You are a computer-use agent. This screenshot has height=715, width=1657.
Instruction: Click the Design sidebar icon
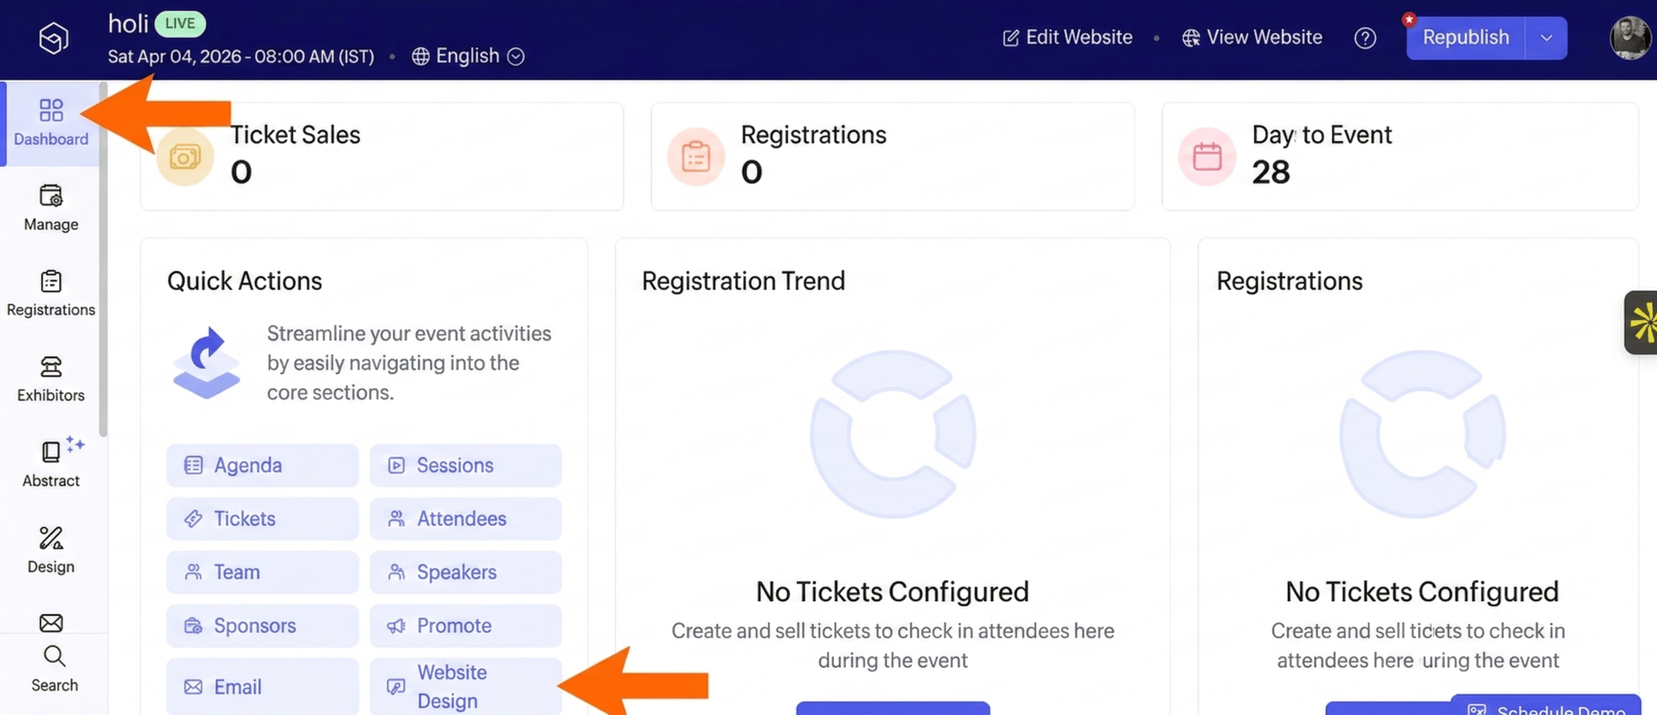(50, 540)
